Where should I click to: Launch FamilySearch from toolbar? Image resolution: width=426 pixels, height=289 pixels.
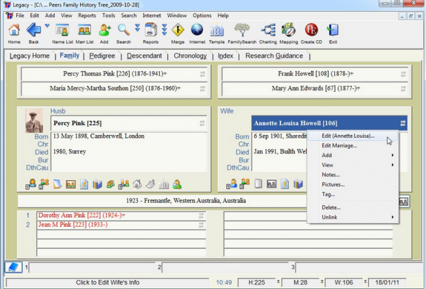[242, 31]
